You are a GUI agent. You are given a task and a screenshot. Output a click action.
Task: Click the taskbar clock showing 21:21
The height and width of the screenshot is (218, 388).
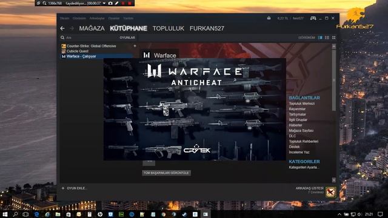pyautogui.click(x=369, y=214)
